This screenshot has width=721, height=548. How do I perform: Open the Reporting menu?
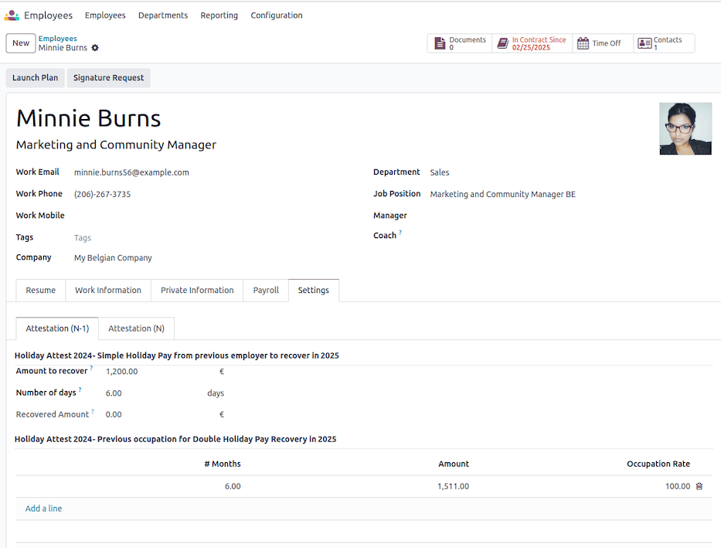coord(219,15)
